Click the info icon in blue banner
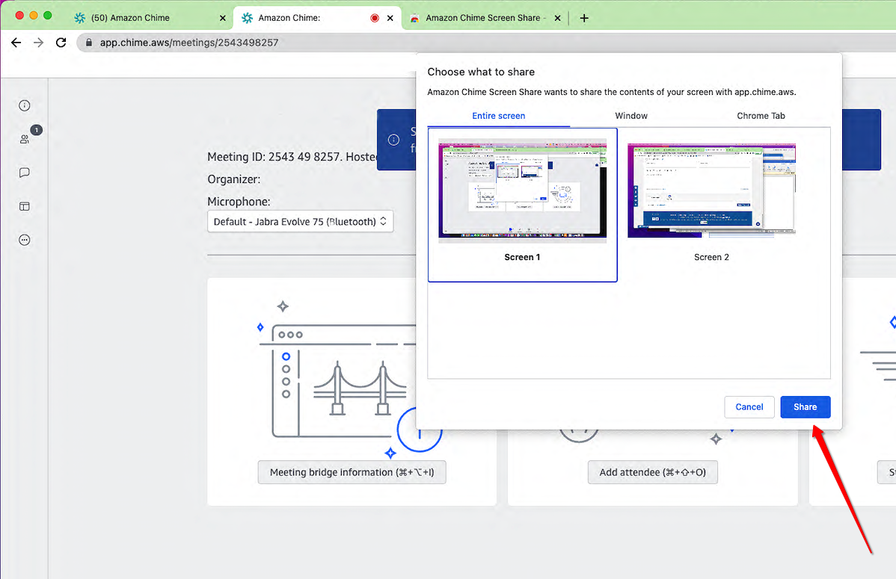896x579 pixels. (x=393, y=140)
